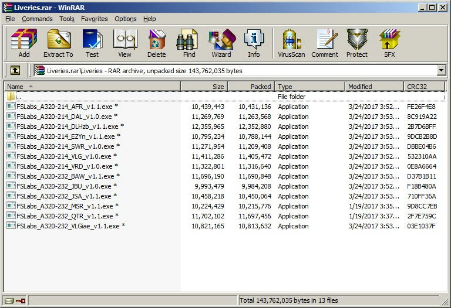Sort by Name column header

92,87
